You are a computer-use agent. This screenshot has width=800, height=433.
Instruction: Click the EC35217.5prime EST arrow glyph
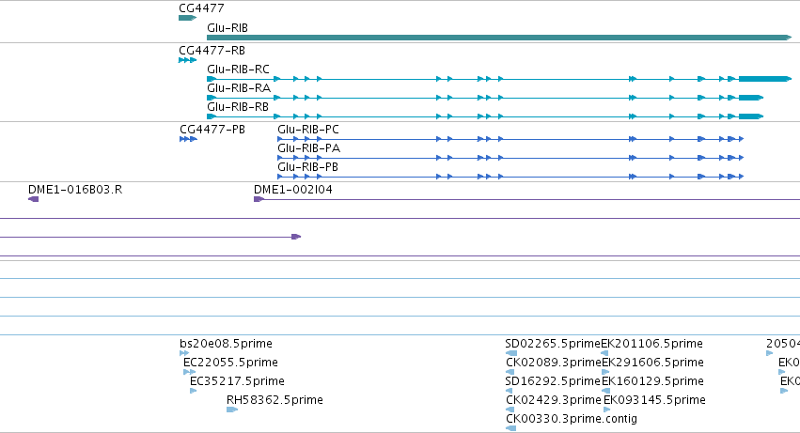coord(193,391)
